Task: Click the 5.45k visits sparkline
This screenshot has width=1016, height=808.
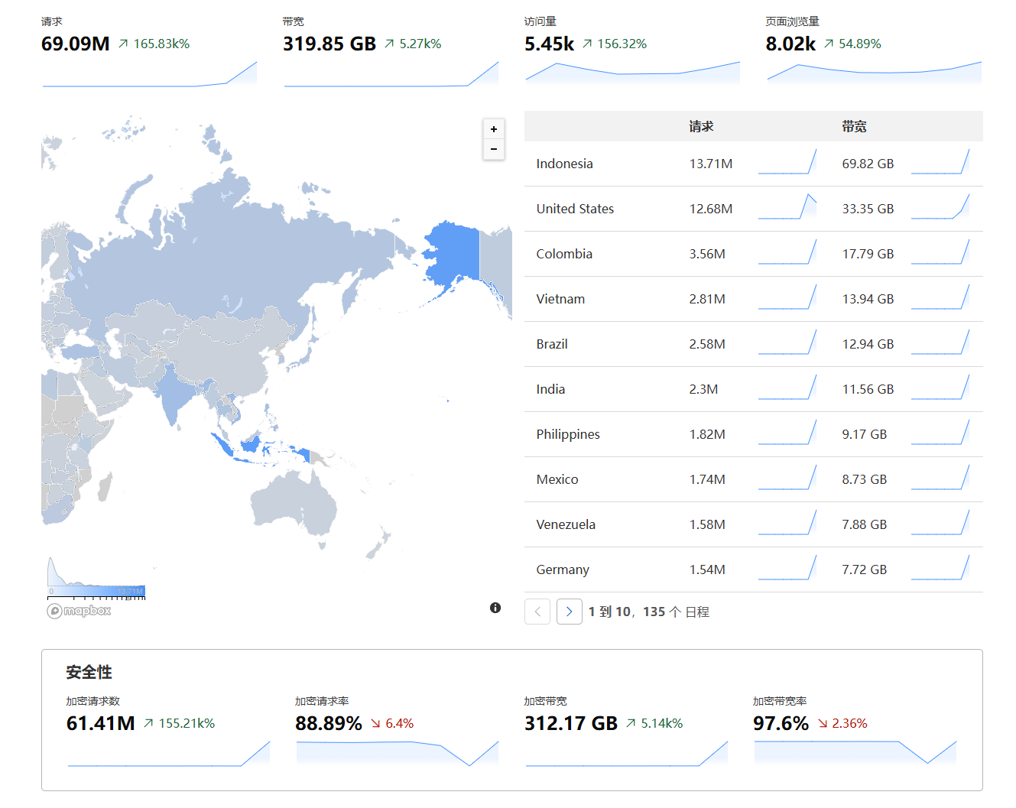Action: [x=632, y=72]
